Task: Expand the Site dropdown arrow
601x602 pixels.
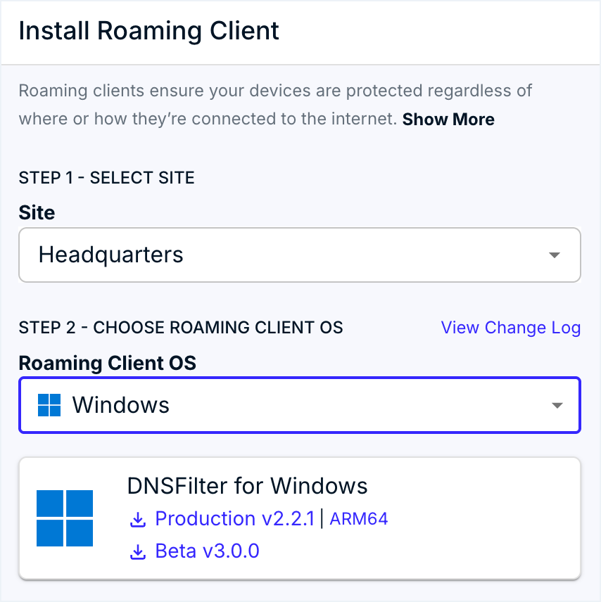Action: [555, 255]
